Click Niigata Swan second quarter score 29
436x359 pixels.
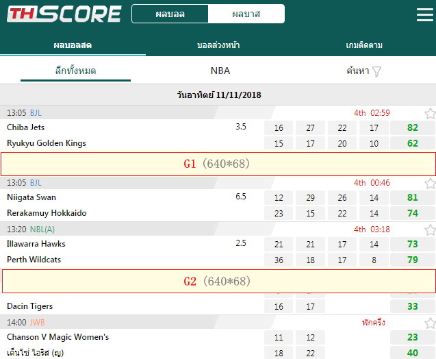[x=310, y=197]
